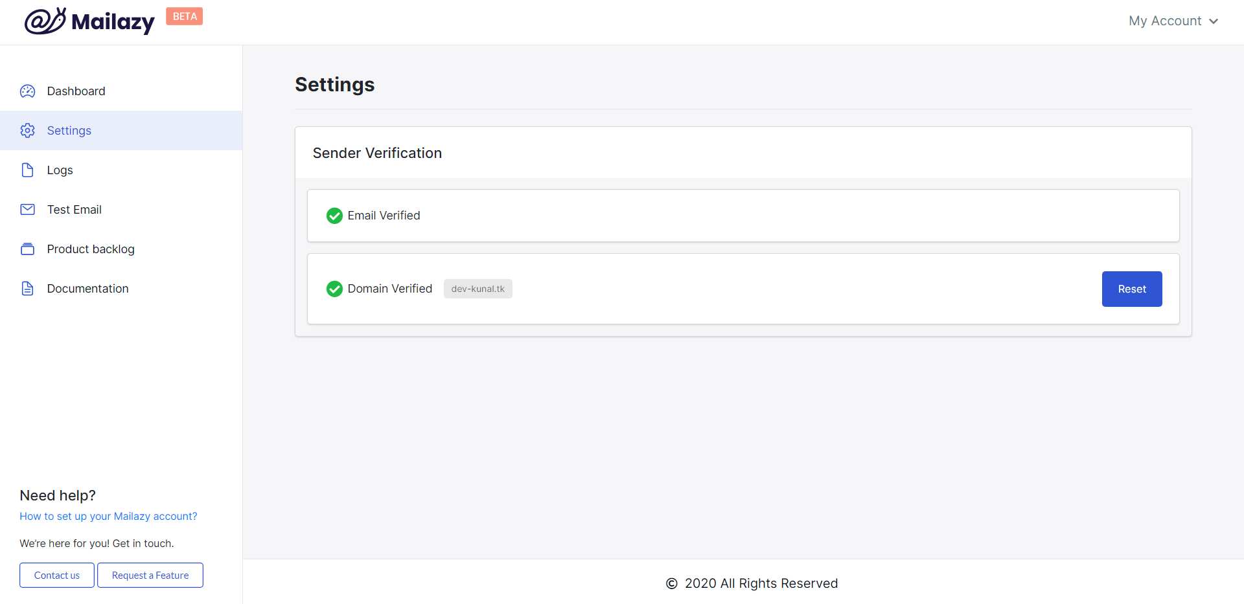The width and height of the screenshot is (1244, 604).
Task: Click the Test Email envelope icon
Action: point(27,210)
